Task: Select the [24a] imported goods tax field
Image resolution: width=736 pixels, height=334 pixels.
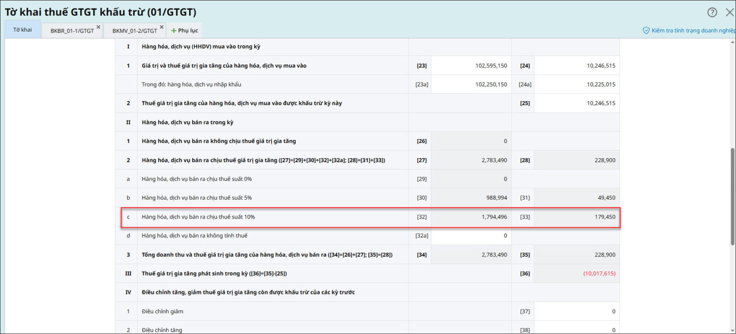Action: [x=576, y=85]
